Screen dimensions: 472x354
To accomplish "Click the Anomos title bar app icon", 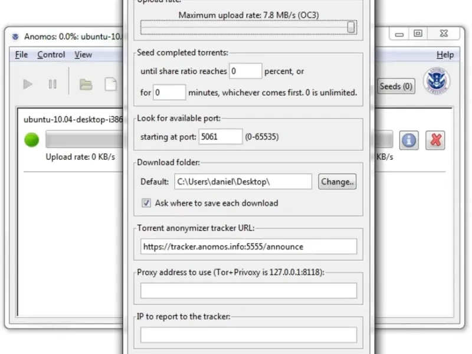I will pyautogui.click(x=15, y=37).
